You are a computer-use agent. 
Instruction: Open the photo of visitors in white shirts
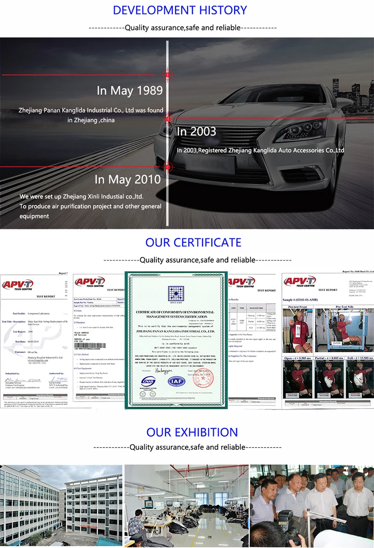(312, 506)
